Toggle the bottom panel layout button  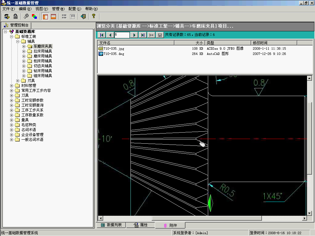tap(53, 17)
